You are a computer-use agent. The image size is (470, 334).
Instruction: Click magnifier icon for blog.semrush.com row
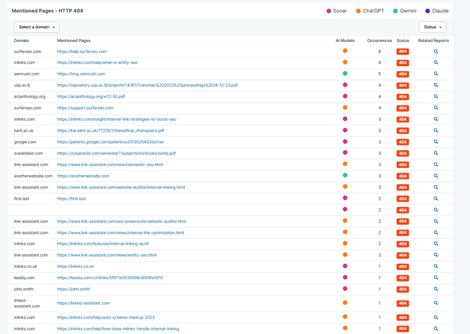pyautogui.click(x=436, y=74)
